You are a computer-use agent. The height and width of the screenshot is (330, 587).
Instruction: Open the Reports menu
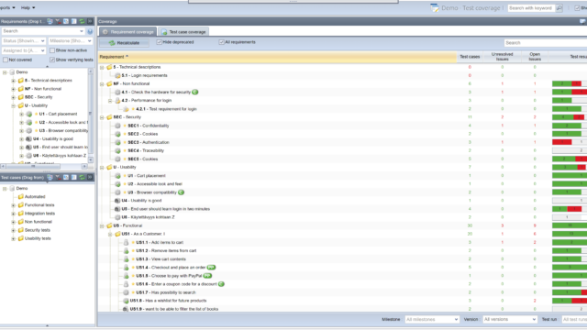pyautogui.click(x=7, y=7)
